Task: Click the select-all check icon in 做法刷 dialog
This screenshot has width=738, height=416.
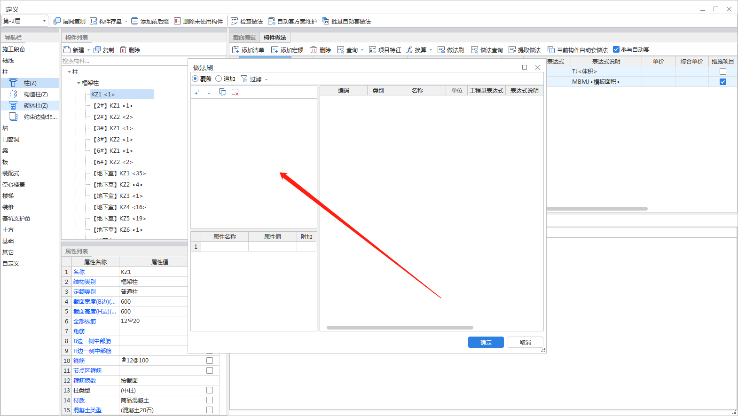Action: (222, 92)
